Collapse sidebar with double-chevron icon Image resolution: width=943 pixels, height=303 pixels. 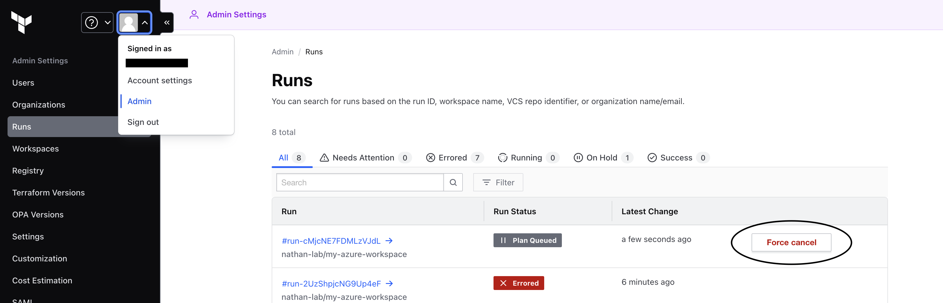(x=167, y=23)
